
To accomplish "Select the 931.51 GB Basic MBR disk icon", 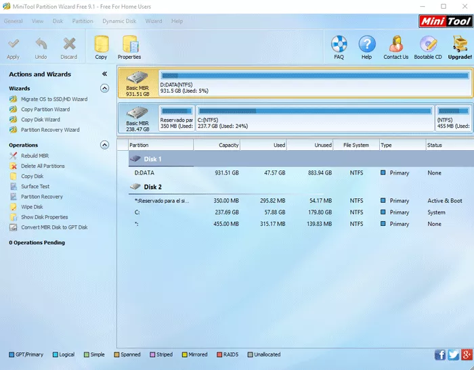I will pyautogui.click(x=137, y=78).
